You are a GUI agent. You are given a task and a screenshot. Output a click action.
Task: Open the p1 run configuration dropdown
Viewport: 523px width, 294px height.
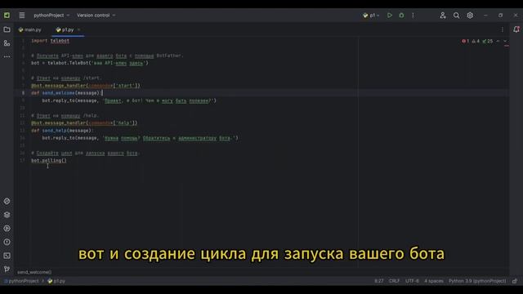pos(371,16)
